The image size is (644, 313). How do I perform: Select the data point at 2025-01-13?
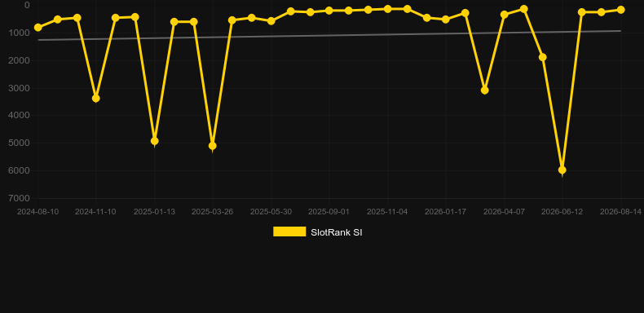point(154,141)
